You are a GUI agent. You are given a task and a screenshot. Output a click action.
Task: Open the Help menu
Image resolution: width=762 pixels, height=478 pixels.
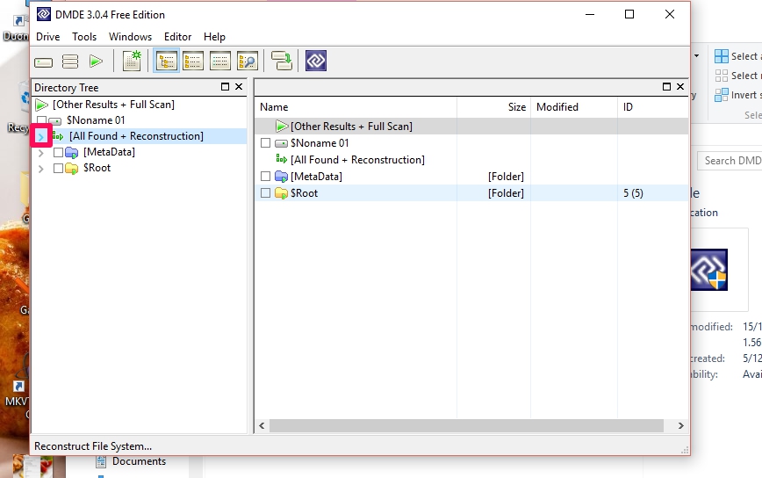[x=214, y=37]
